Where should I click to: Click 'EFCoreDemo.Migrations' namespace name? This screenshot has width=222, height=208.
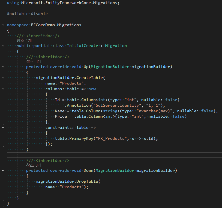[x=56, y=25]
